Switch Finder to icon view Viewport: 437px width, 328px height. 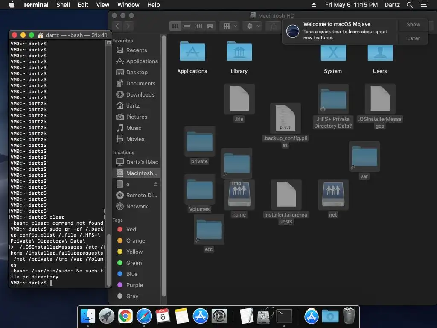[175, 26]
